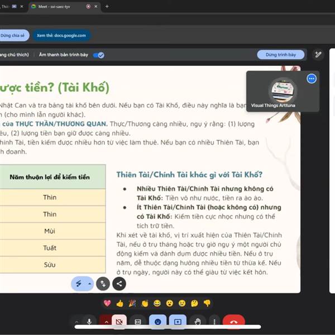The width and height of the screenshot is (335, 335).
Task: Raise your hand in the meeting
Action: click(198, 322)
